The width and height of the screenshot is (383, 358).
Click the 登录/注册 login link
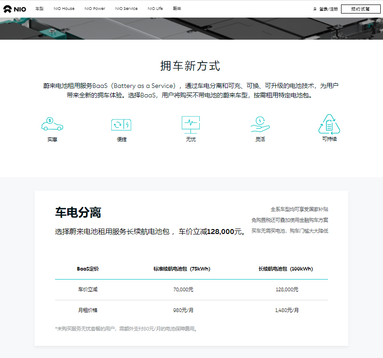328,9
